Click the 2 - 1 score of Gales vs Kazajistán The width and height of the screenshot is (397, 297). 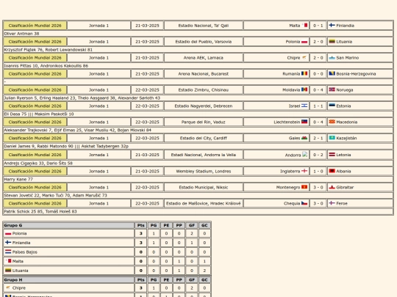pyautogui.click(x=318, y=138)
